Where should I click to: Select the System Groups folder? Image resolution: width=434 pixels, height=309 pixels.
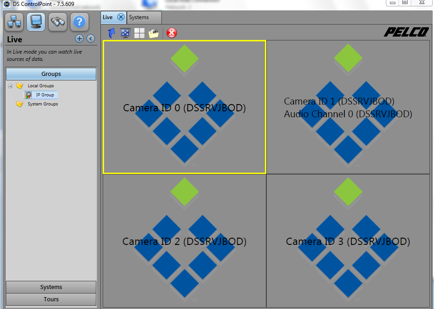pos(43,104)
